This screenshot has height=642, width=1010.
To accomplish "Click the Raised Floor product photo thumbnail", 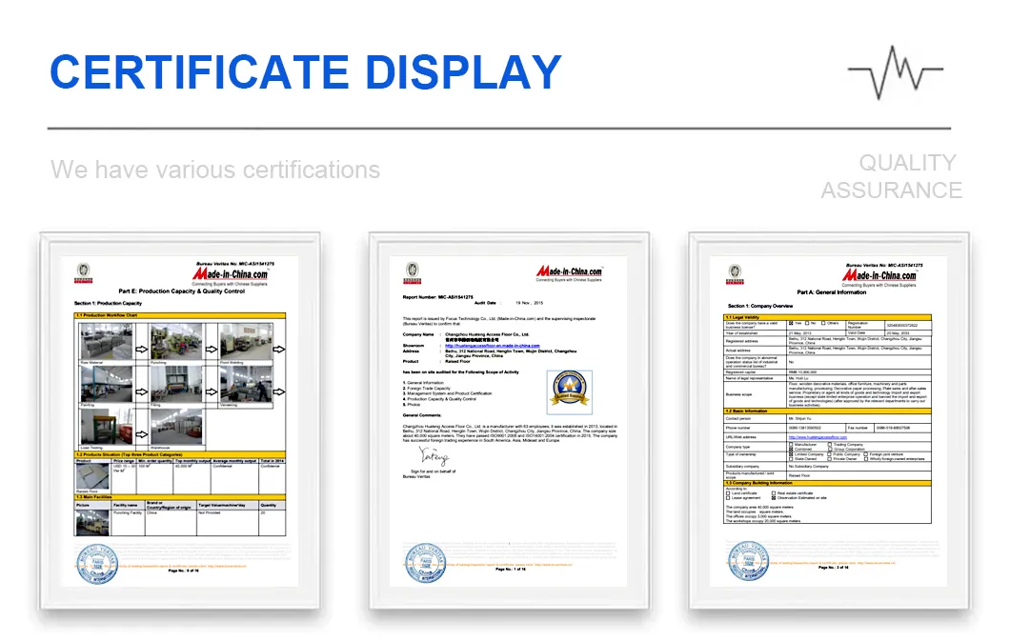I will (91, 476).
